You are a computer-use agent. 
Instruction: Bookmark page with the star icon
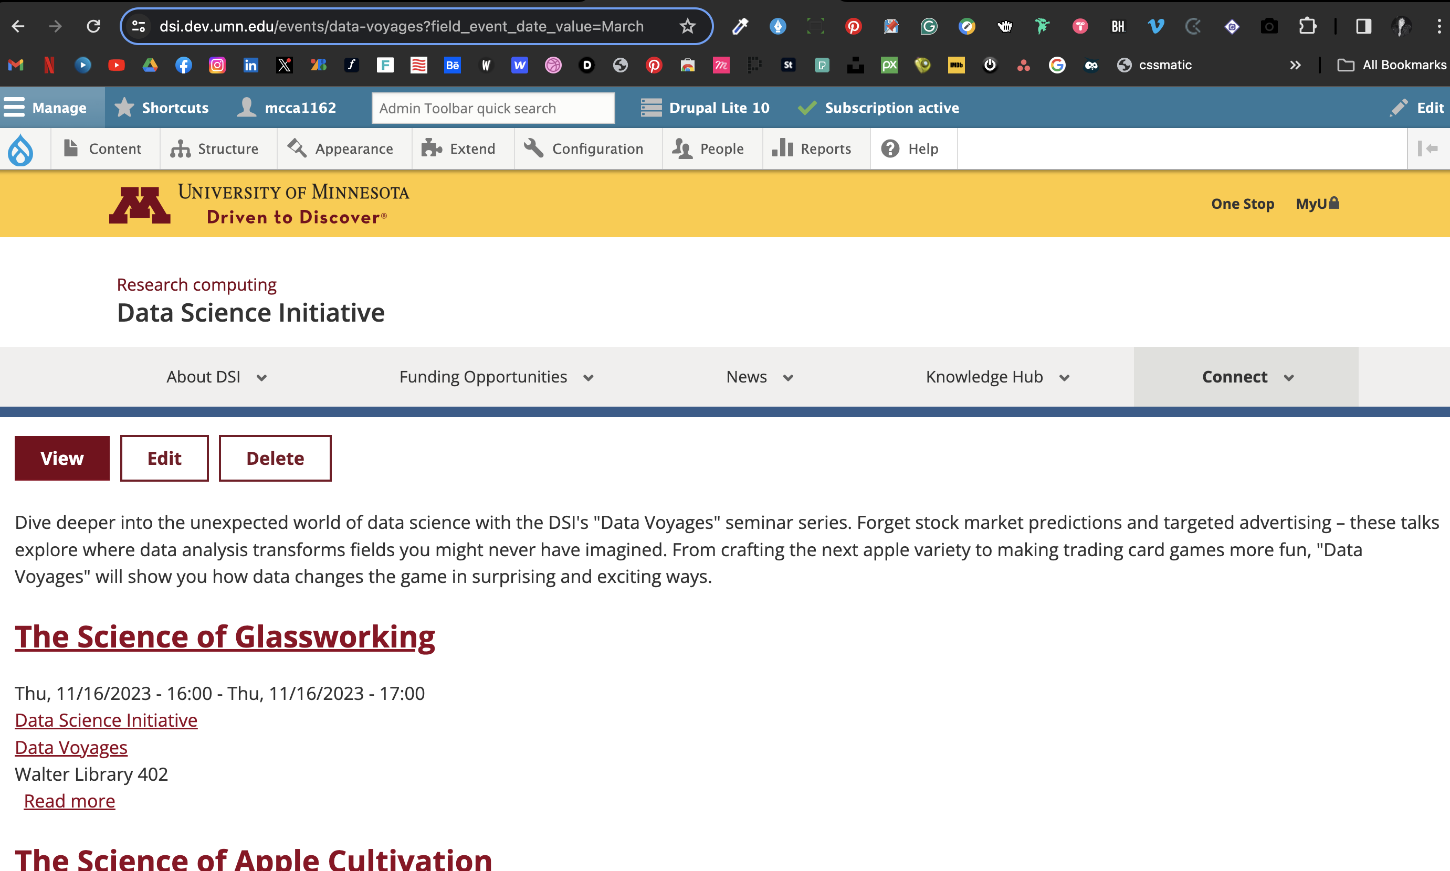pos(687,26)
